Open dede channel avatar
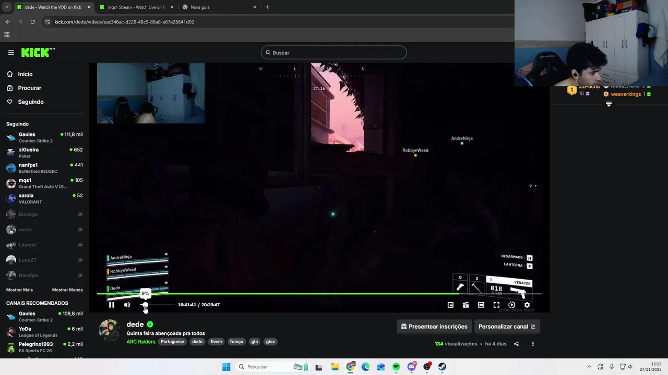Image resolution: width=668 pixels, height=375 pixels. (x=110, y=330)
